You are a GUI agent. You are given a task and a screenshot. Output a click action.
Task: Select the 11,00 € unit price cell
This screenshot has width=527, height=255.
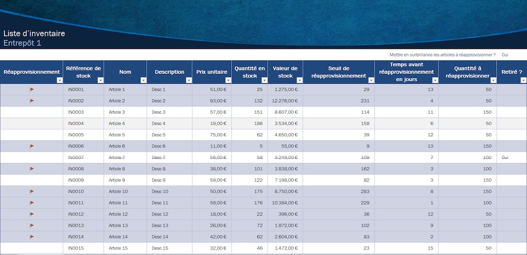point(212,147)
